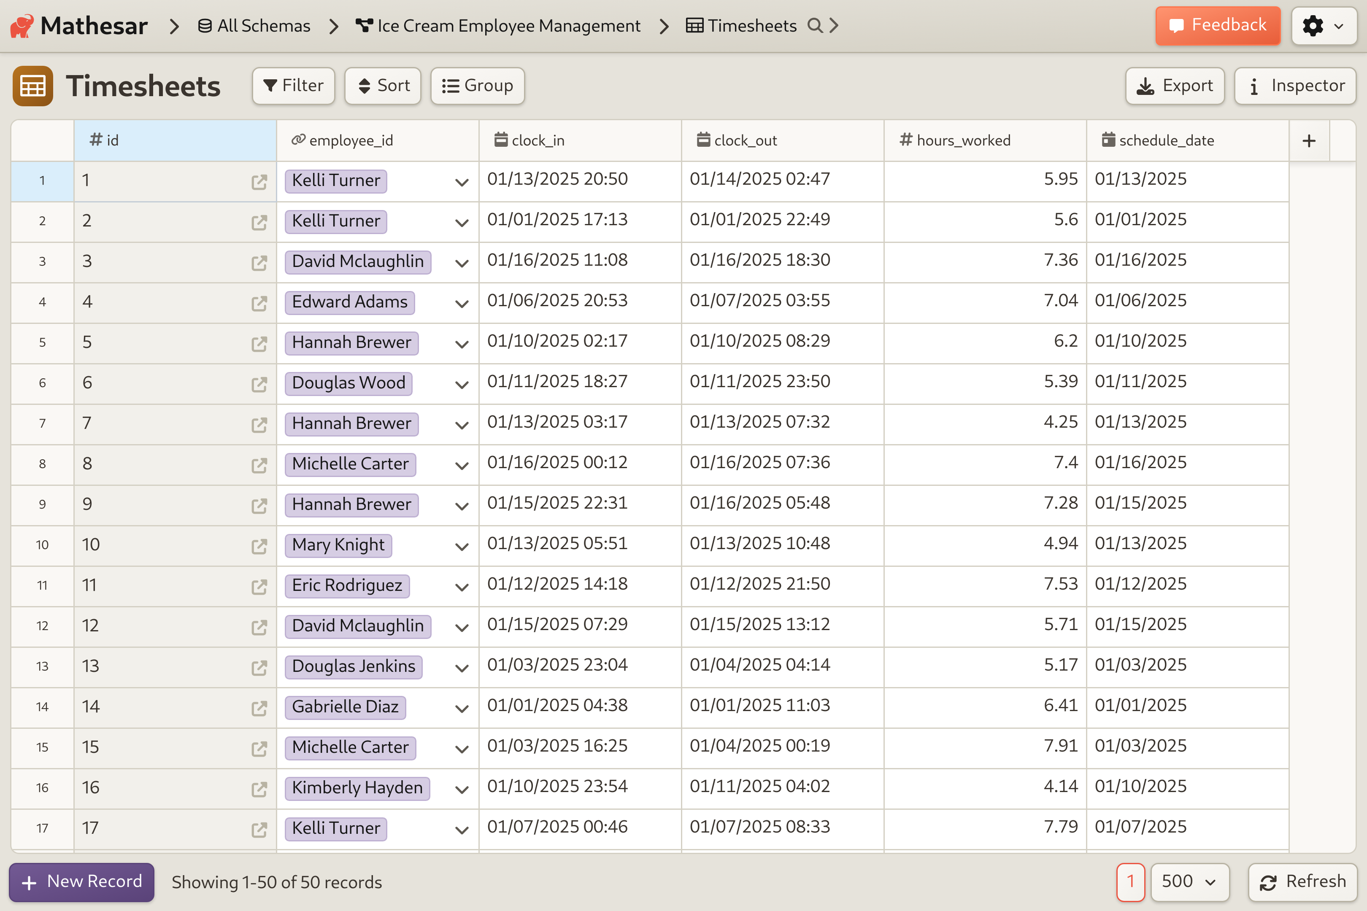The height and width of the screenshot is (911, 1367).
Task: Select the employee_id column header
Action: pyautogui.click(x=378, y=140)
